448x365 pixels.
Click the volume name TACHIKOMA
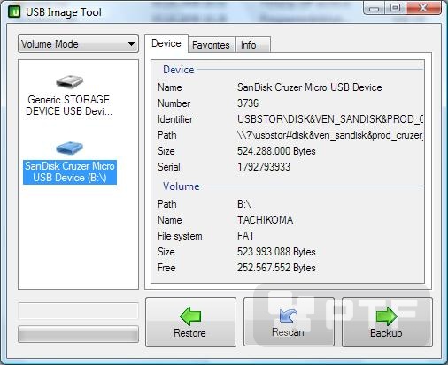266,220
